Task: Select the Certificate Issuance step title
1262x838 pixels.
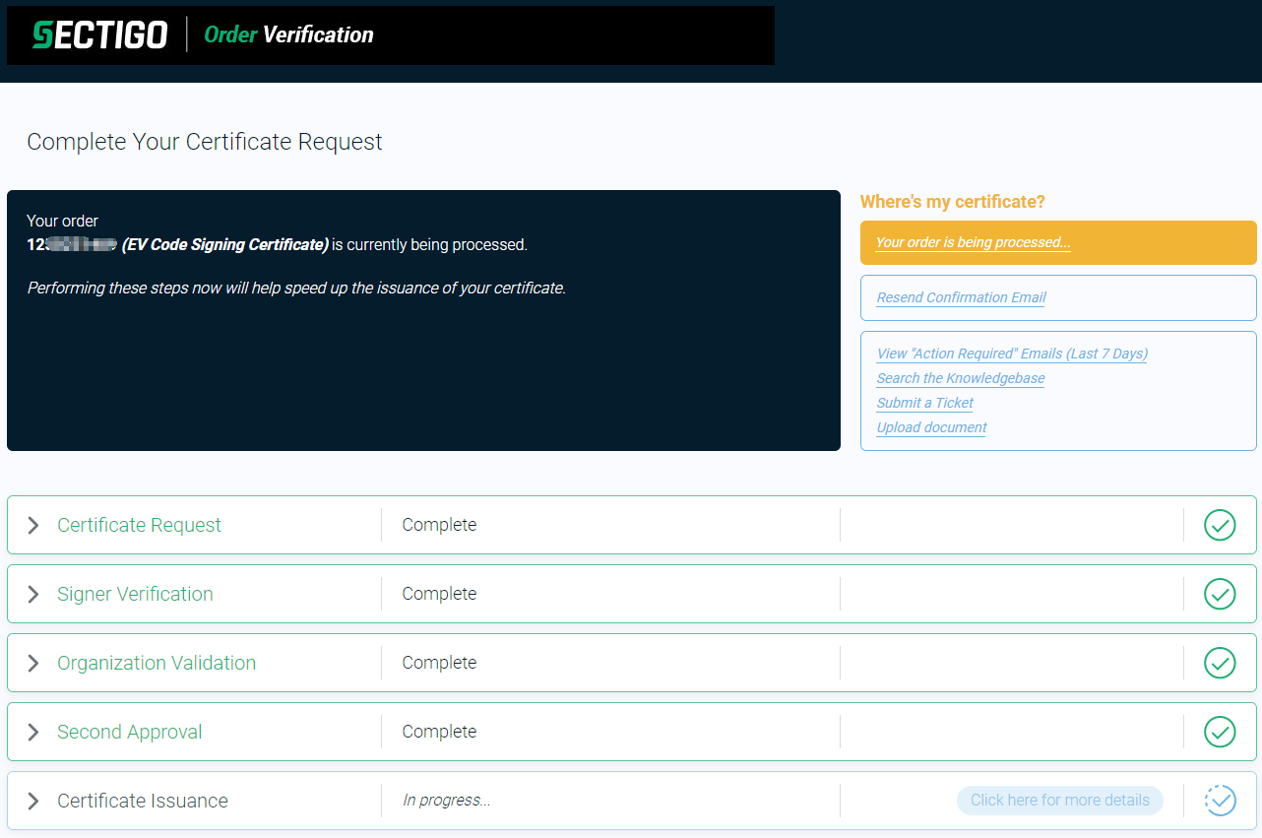Action: point(143,801)
